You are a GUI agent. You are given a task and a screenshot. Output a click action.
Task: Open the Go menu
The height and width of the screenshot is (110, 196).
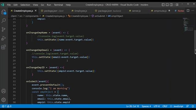pyautogui.click(x=42, y=5)
